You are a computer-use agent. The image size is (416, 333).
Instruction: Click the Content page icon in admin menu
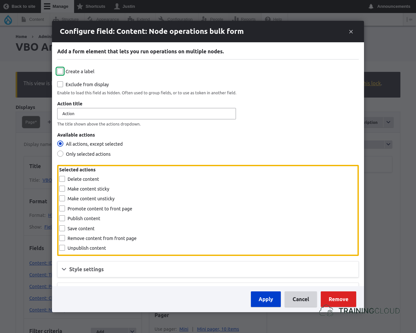click(x=24, y=19)
